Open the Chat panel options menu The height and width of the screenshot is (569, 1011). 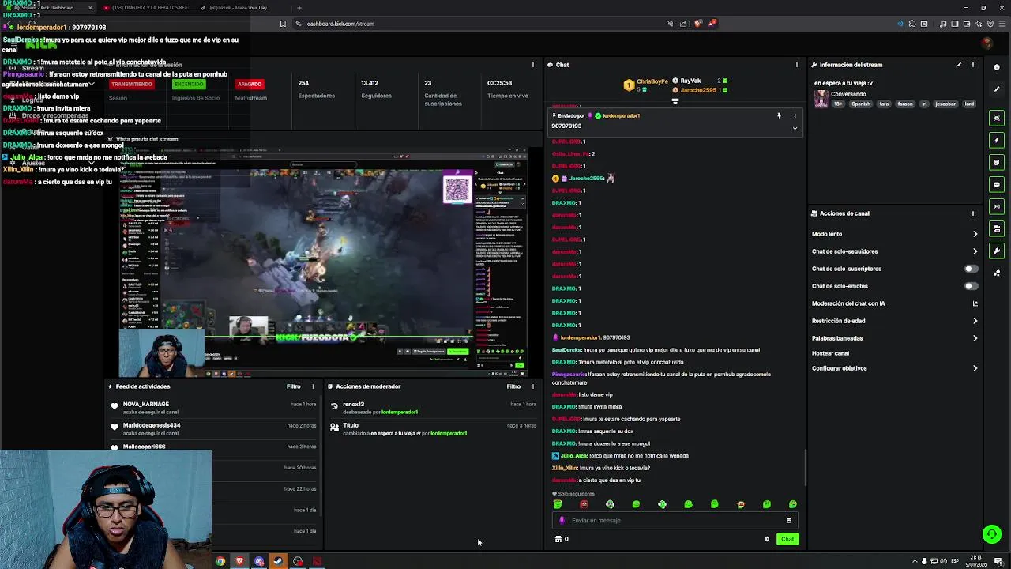(x=796, y=65)
